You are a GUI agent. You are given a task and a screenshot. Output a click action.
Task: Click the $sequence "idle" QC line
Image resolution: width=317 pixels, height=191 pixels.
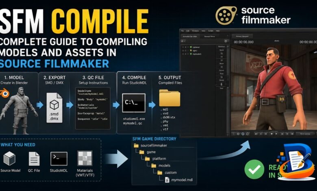point(92,119)
